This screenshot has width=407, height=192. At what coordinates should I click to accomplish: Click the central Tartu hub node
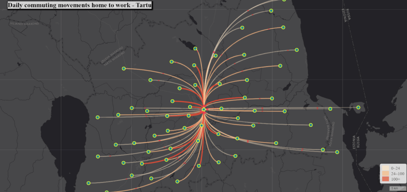[x=203, y=109]
